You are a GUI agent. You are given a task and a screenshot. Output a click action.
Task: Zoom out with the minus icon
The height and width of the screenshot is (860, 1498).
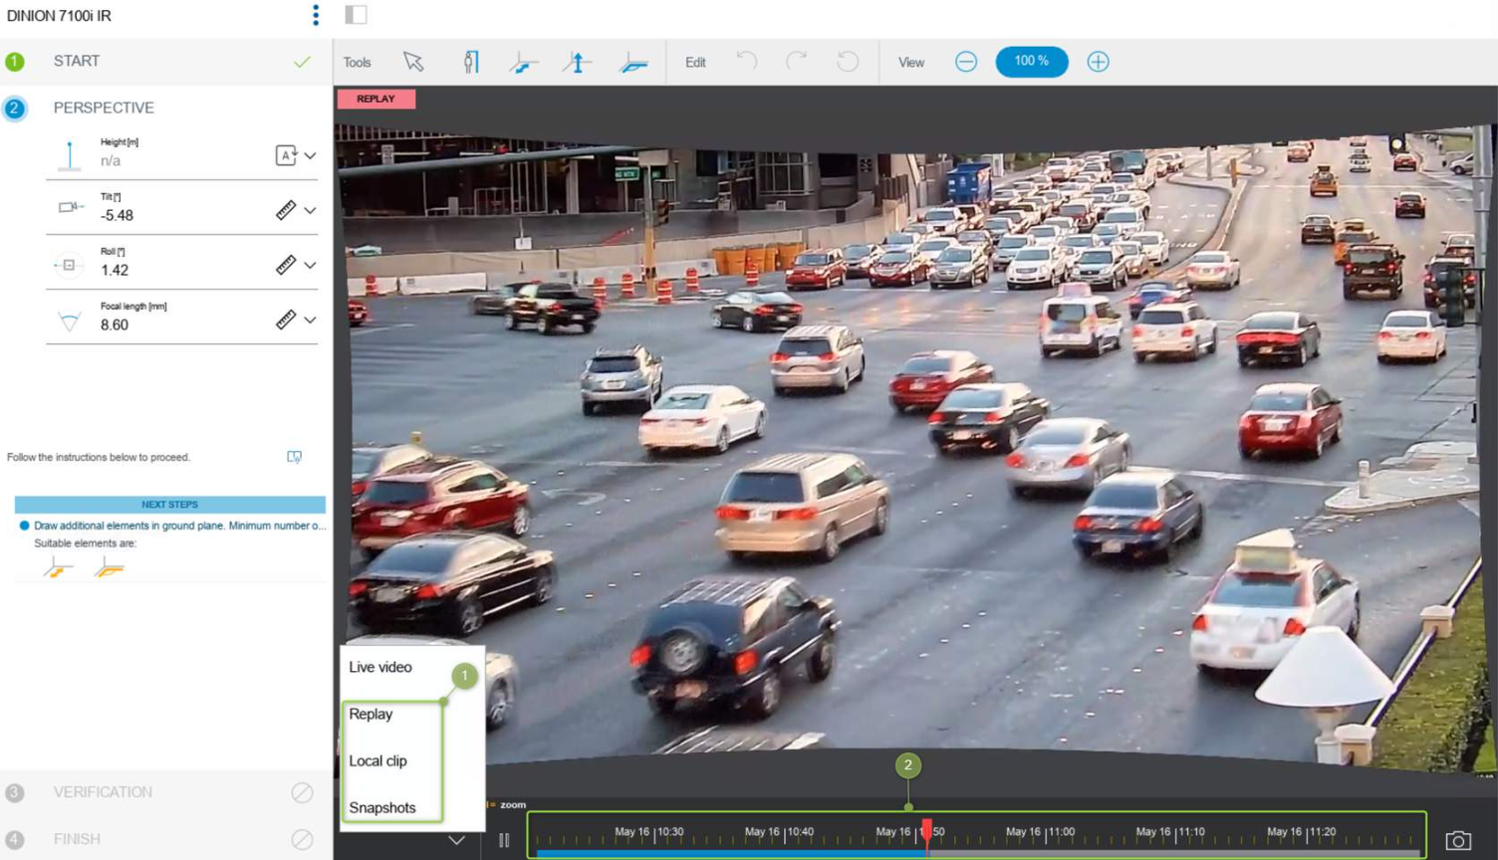point(965,62)
